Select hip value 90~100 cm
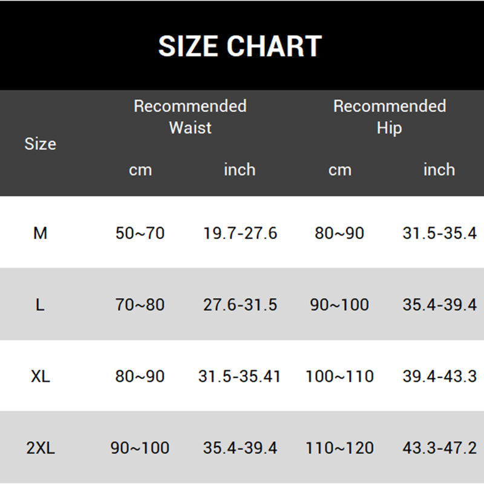The height and width of the screenshot is (484, 484). [x=339, y=305]
